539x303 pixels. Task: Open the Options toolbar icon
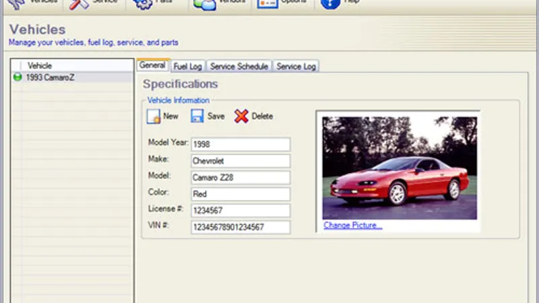point(268,4)
